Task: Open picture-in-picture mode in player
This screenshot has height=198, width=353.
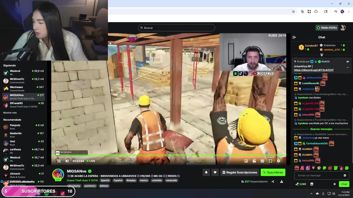Action: (x=246, y=161)
